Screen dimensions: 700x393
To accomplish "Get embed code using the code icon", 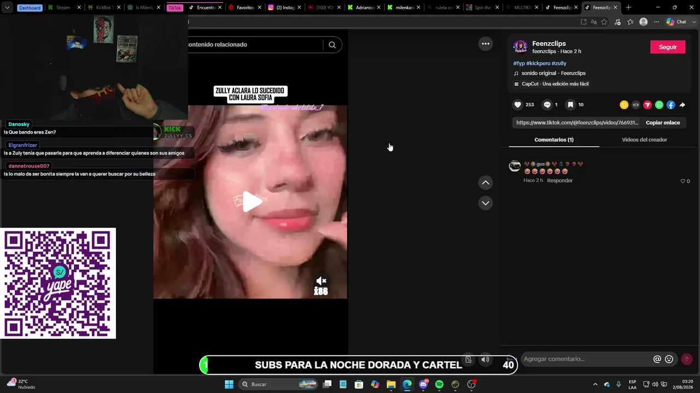I will tap(635, 105).
